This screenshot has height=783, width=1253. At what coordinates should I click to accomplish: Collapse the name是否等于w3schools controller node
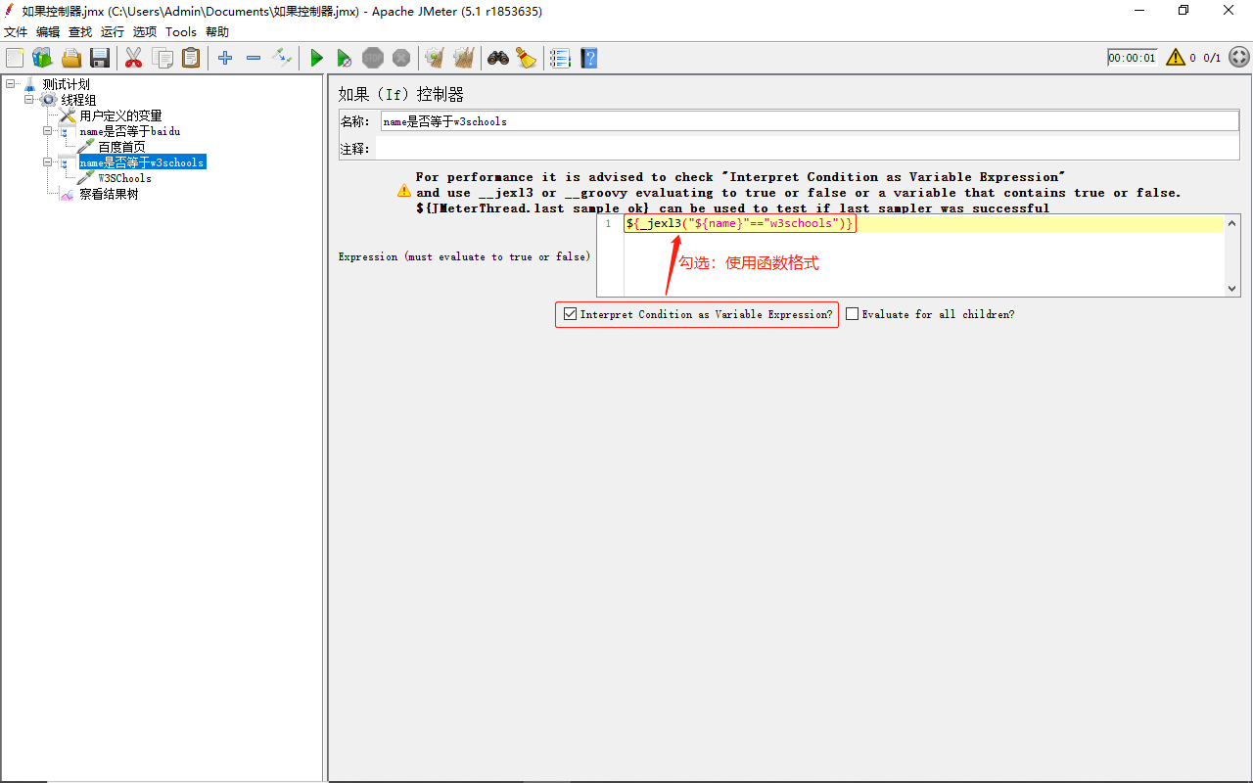coord(47,162)
